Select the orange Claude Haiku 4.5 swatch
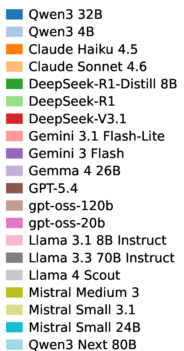This screenshot has width=184, height=351. [14, 49]
